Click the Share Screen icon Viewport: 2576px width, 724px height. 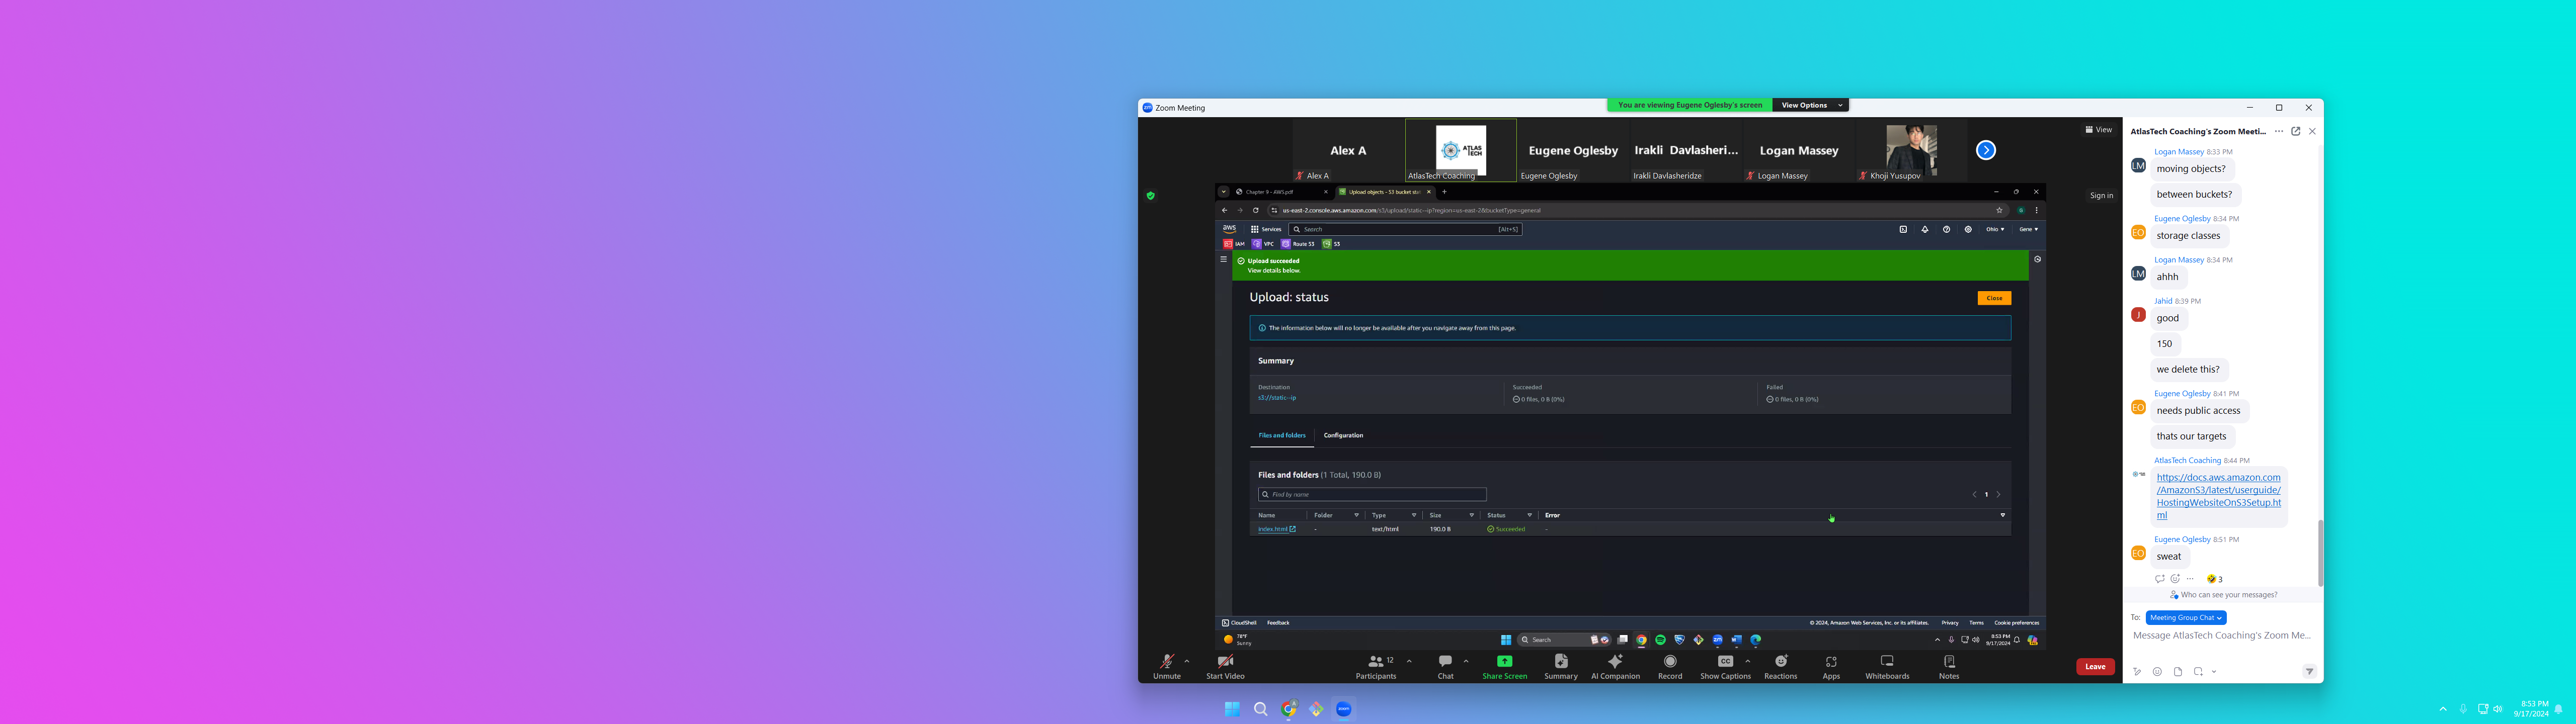1504,662
